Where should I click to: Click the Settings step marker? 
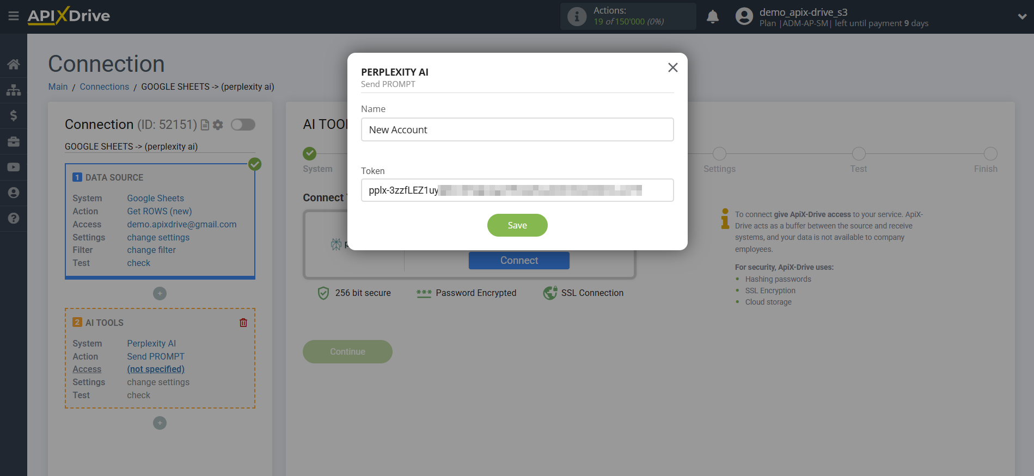point(719,153)
